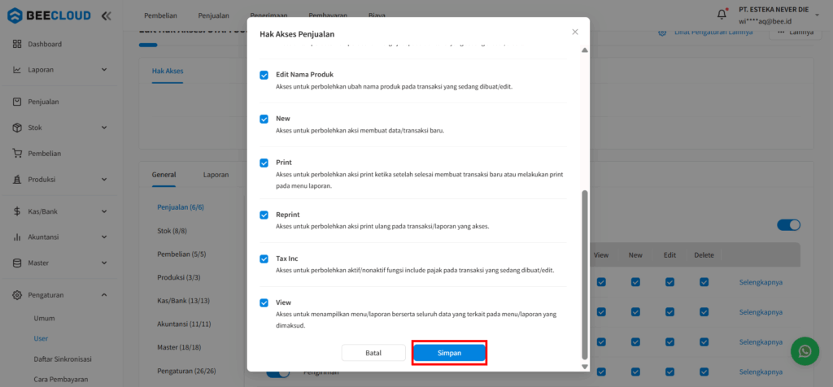Open the Pembelian top menu tab

[163, 15]
